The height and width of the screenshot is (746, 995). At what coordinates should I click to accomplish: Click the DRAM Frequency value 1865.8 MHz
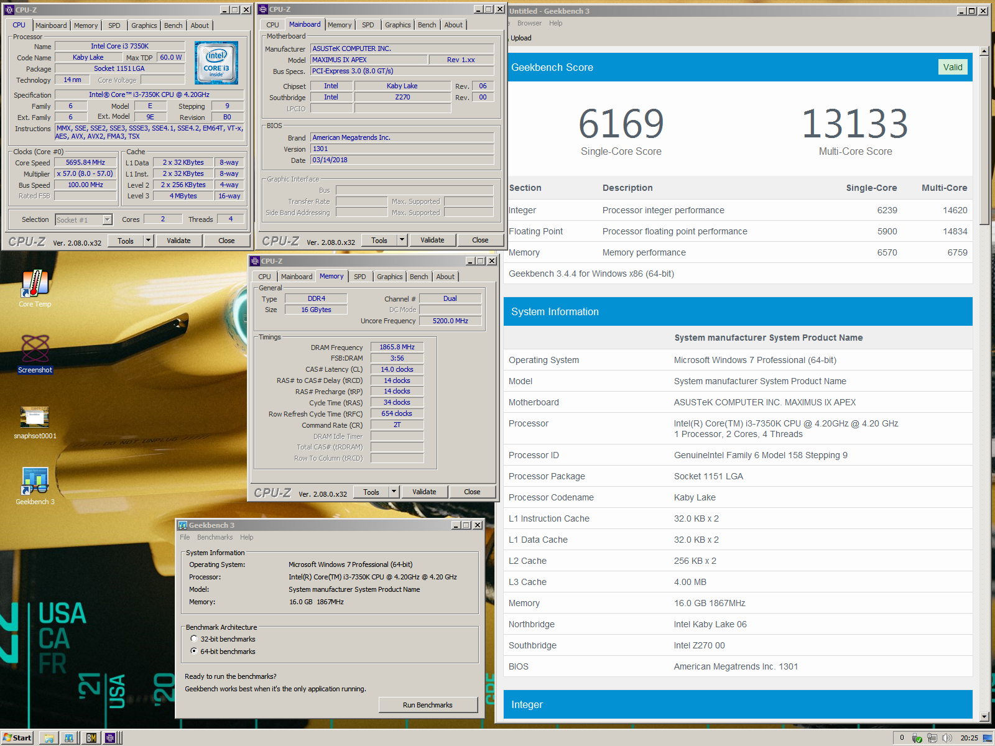[397, 347]
